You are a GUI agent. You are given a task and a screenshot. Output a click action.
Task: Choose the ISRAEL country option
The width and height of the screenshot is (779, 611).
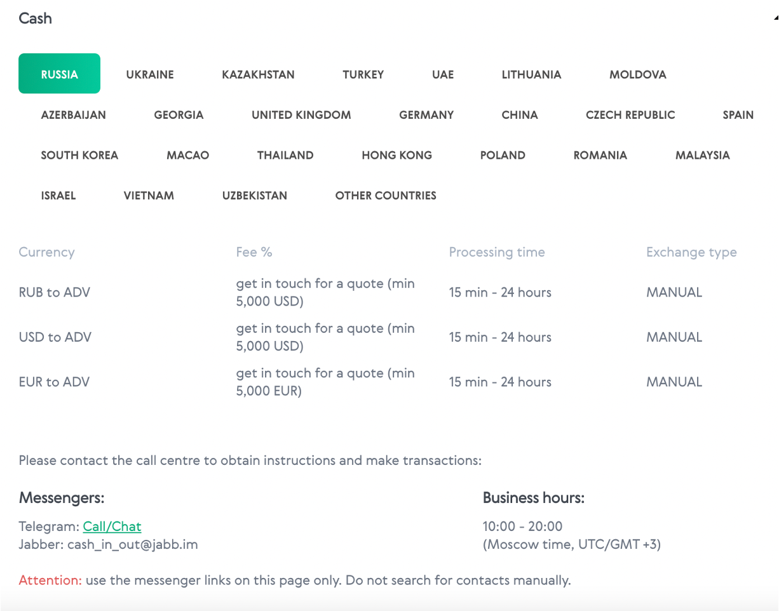click(x=58, y=196)
